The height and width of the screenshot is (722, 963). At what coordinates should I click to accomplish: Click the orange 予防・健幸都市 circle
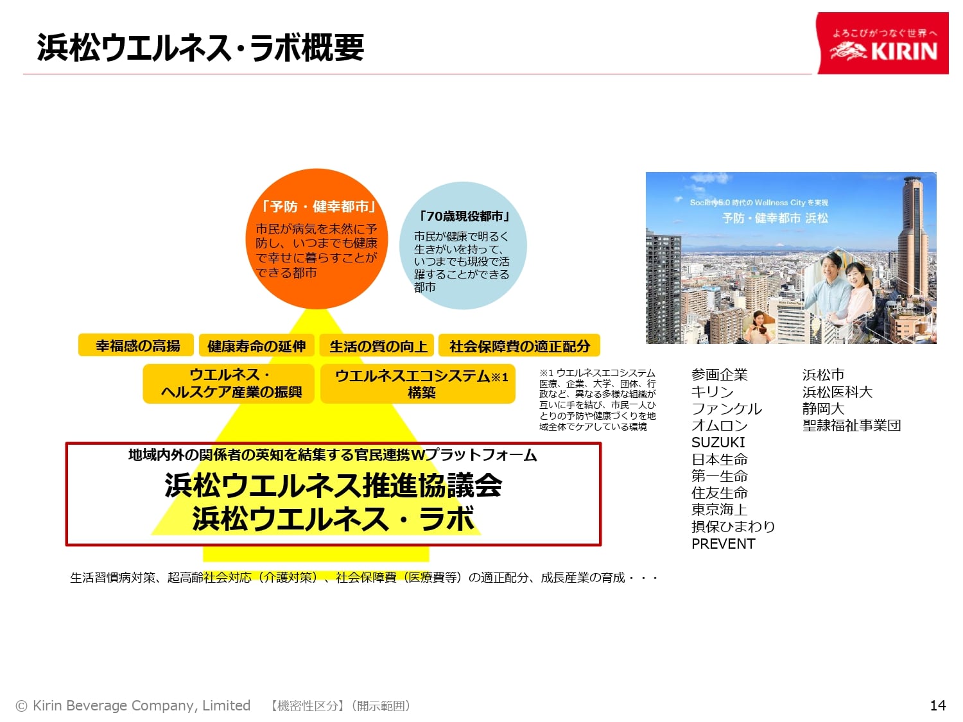(317, 239)
